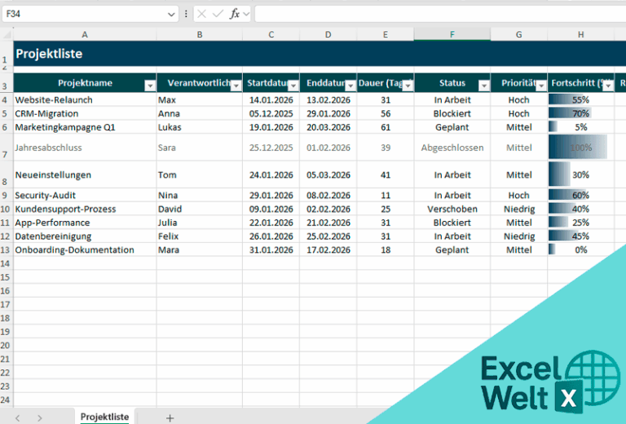Open Verantwortlich column filter dropdown

(x=236, y=86)
